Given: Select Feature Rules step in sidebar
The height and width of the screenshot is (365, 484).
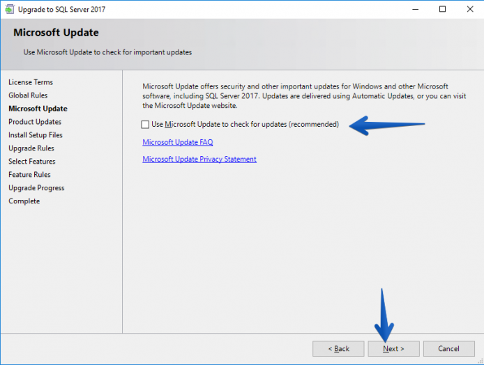Looking at the screenshot, I should point(29,175).
